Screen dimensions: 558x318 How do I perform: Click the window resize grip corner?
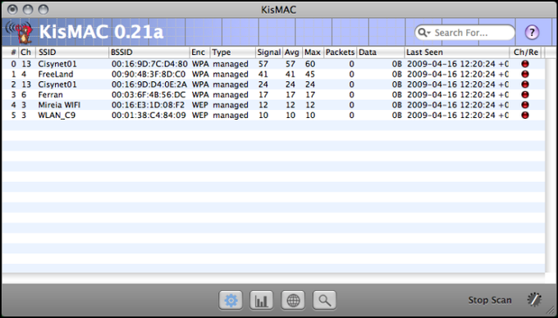coord(551,311)
